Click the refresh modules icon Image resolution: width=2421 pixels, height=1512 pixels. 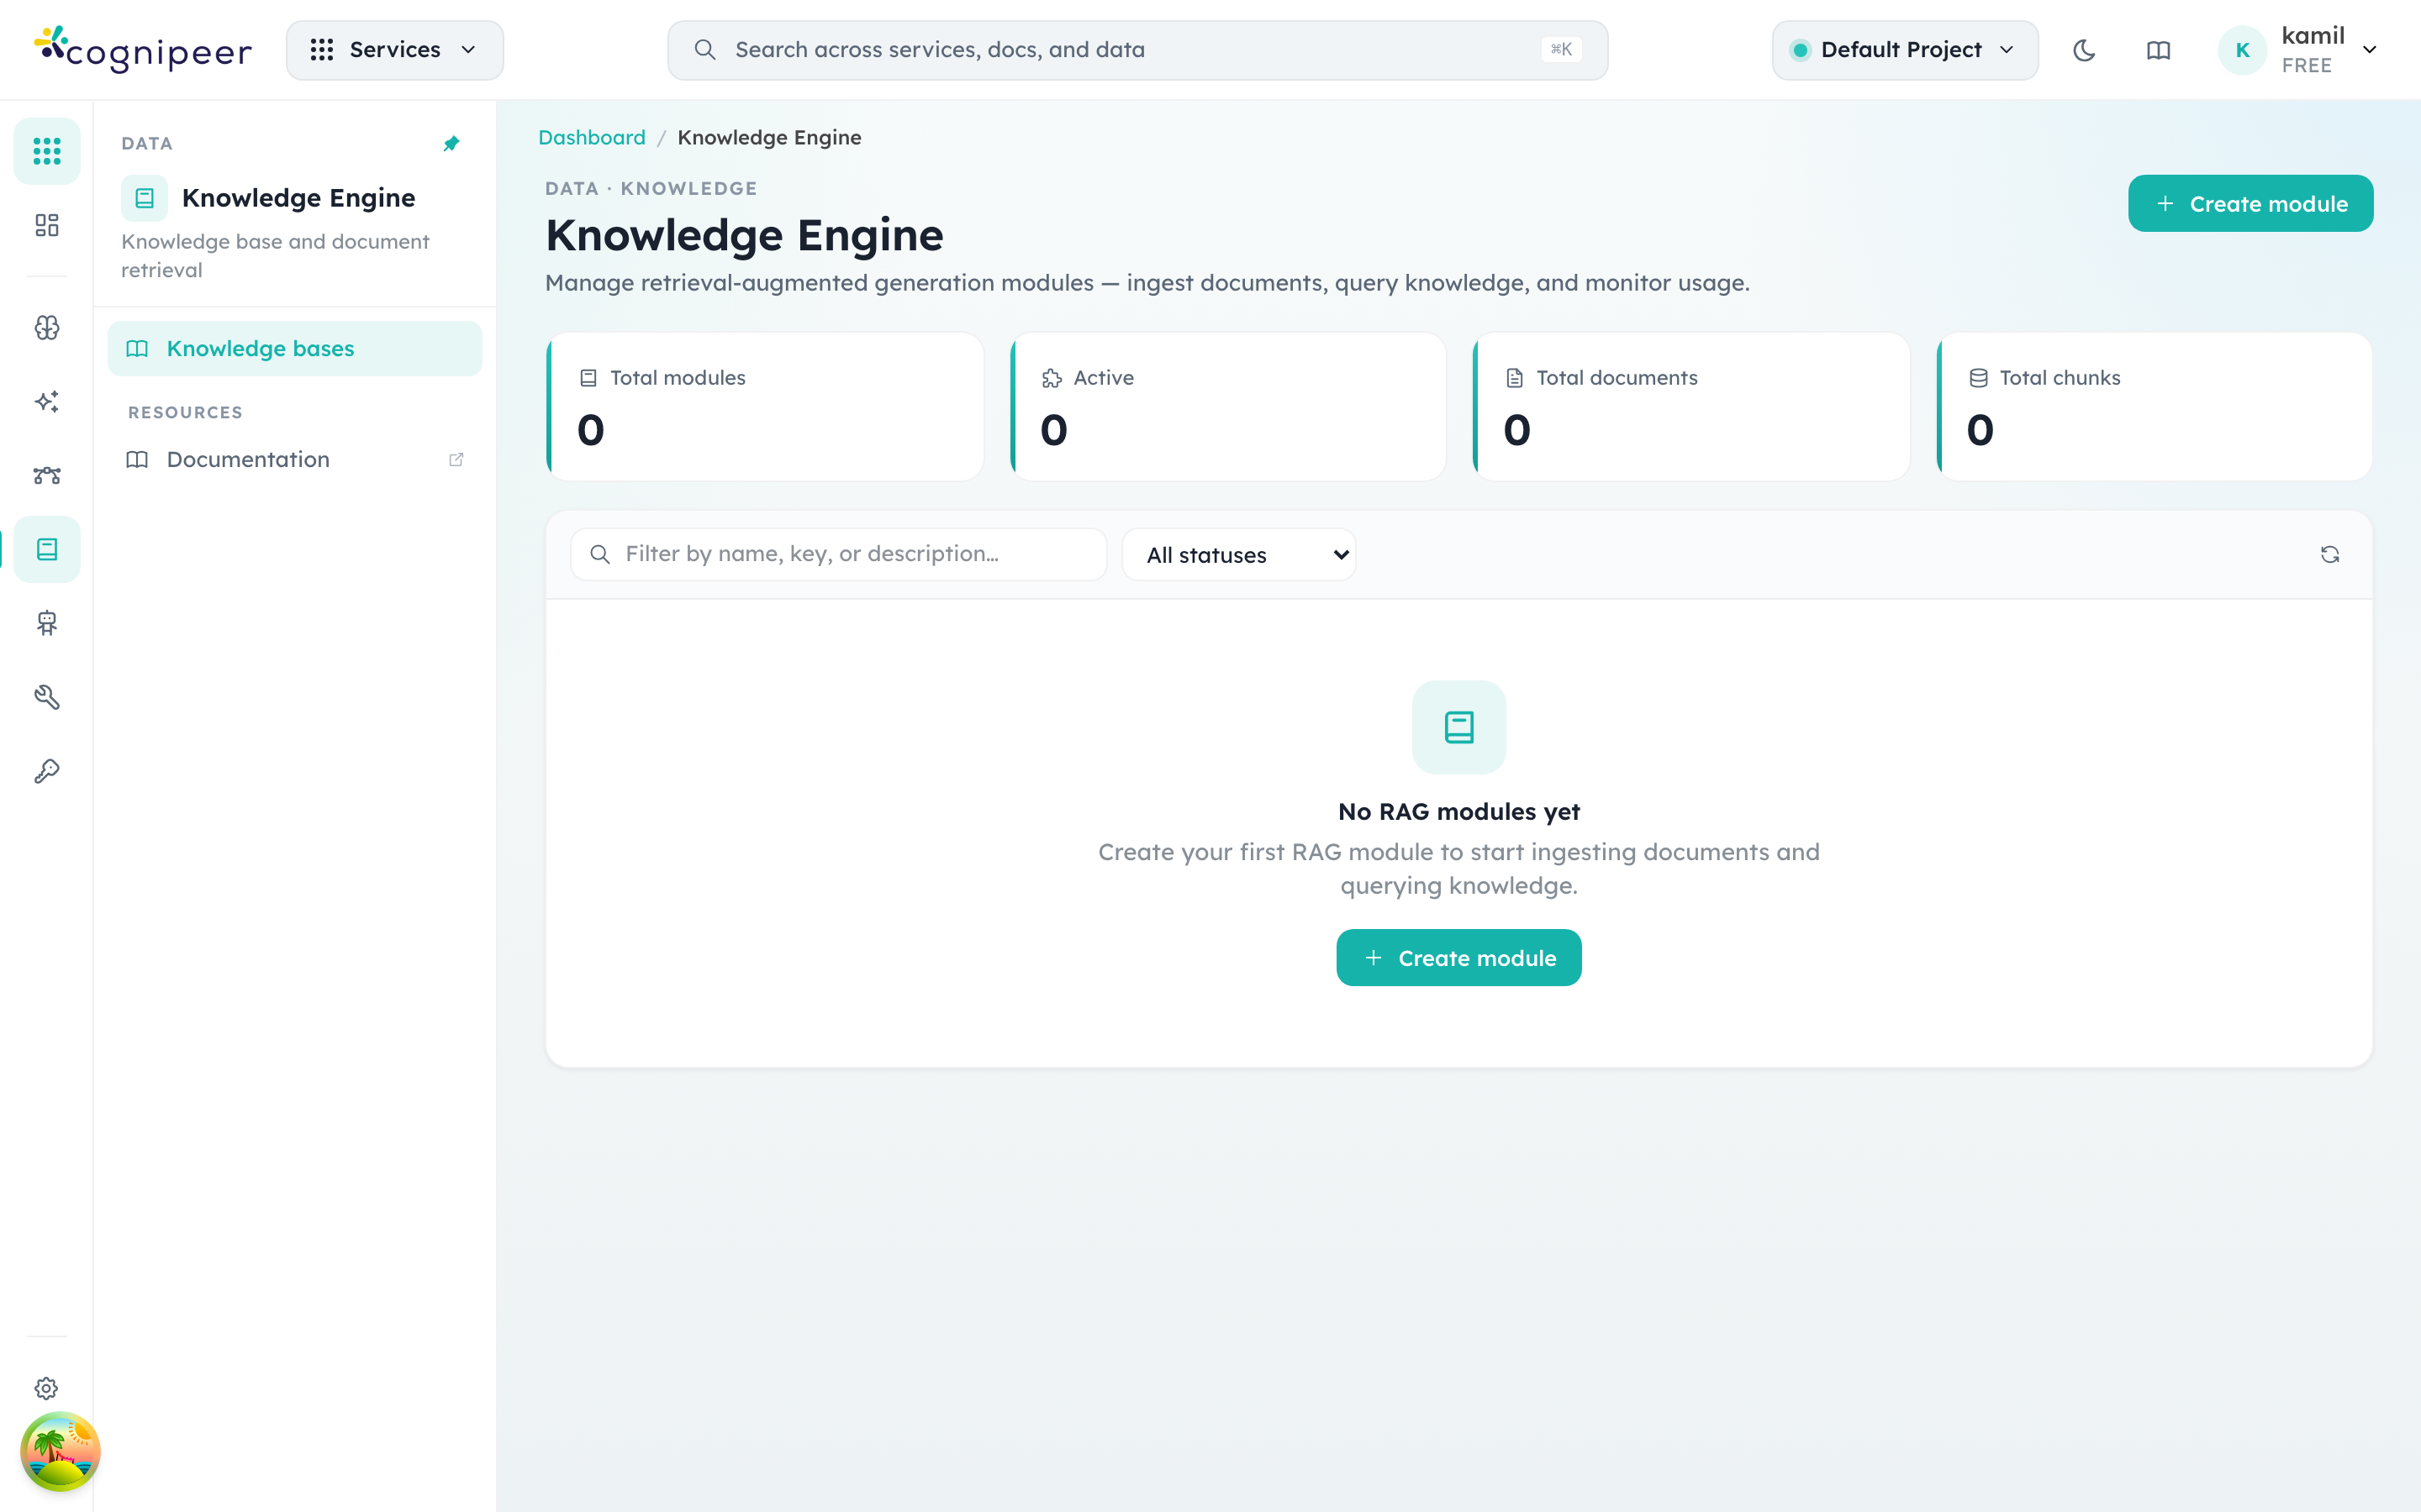pos(2330,554)
